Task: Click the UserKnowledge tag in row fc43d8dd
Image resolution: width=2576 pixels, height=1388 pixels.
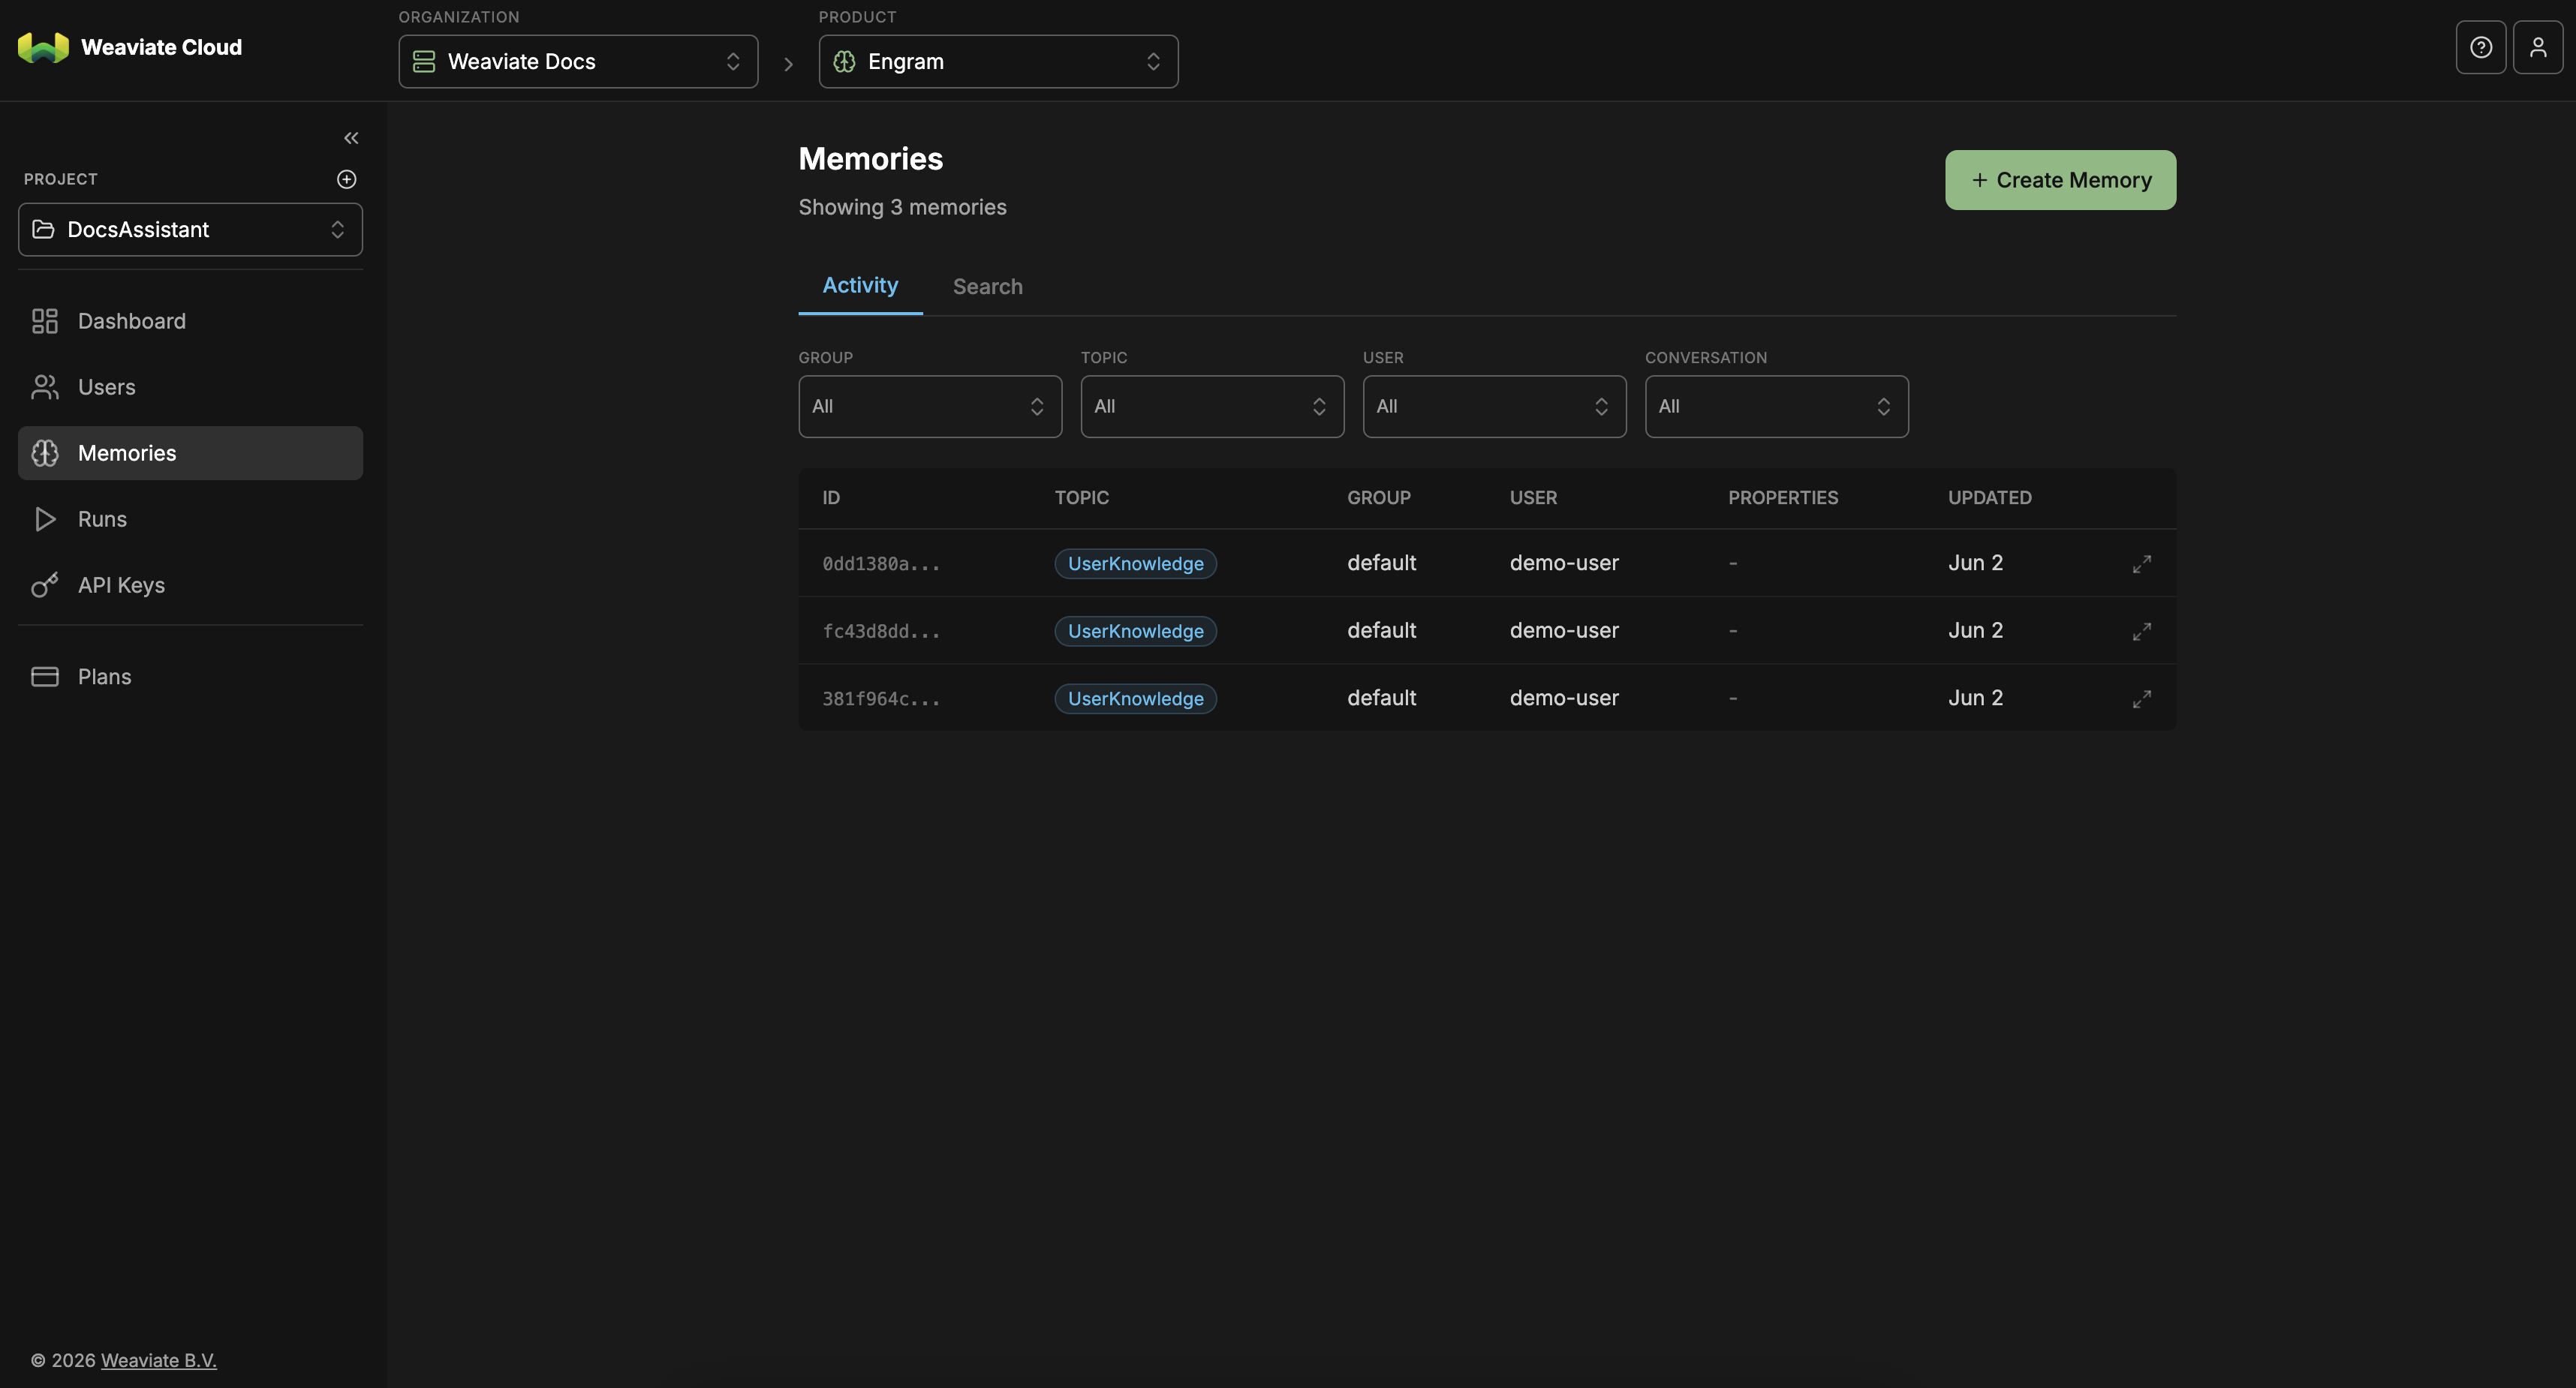Action: tap(1135, 632)
